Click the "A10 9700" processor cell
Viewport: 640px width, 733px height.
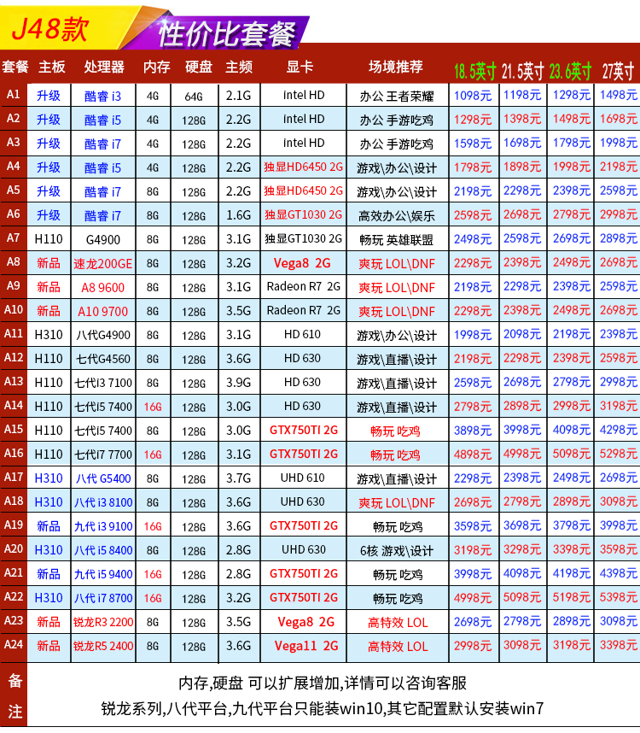[102, 311]
